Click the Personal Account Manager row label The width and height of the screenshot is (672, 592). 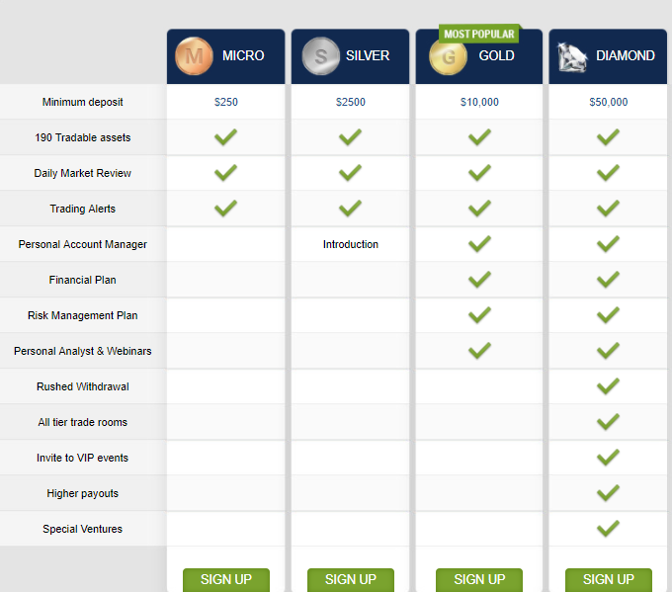(x=83, y=244)
